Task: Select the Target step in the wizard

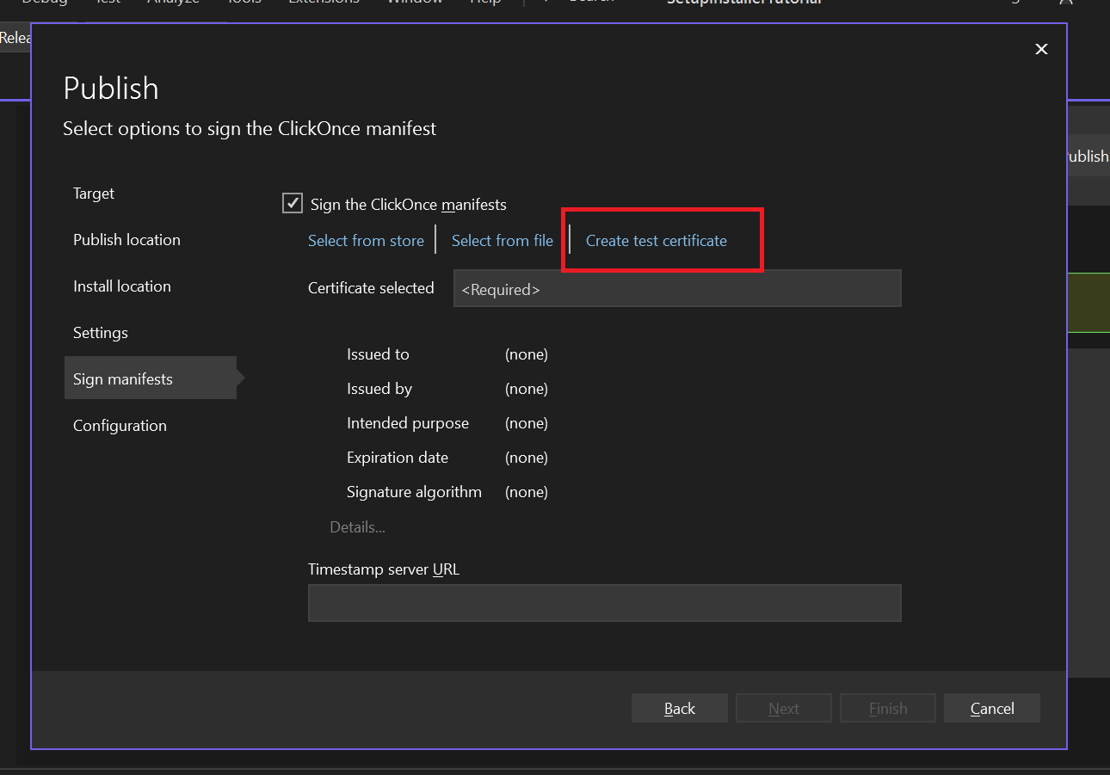Action: tap(93, 194)
